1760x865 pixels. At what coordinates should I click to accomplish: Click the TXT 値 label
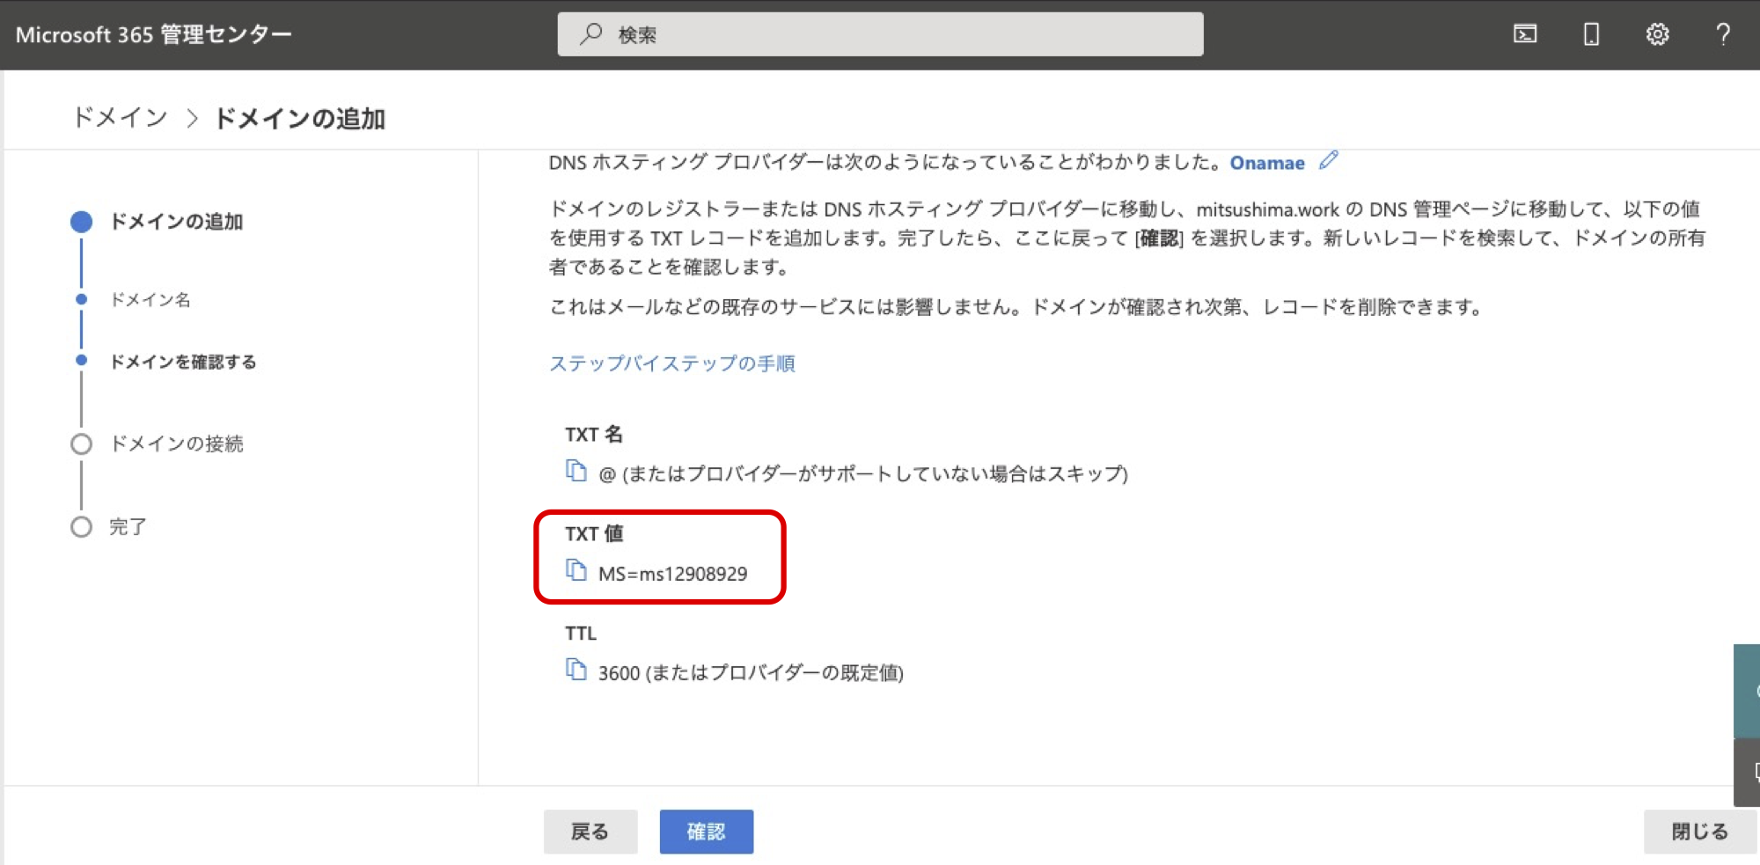click(594, 533)
